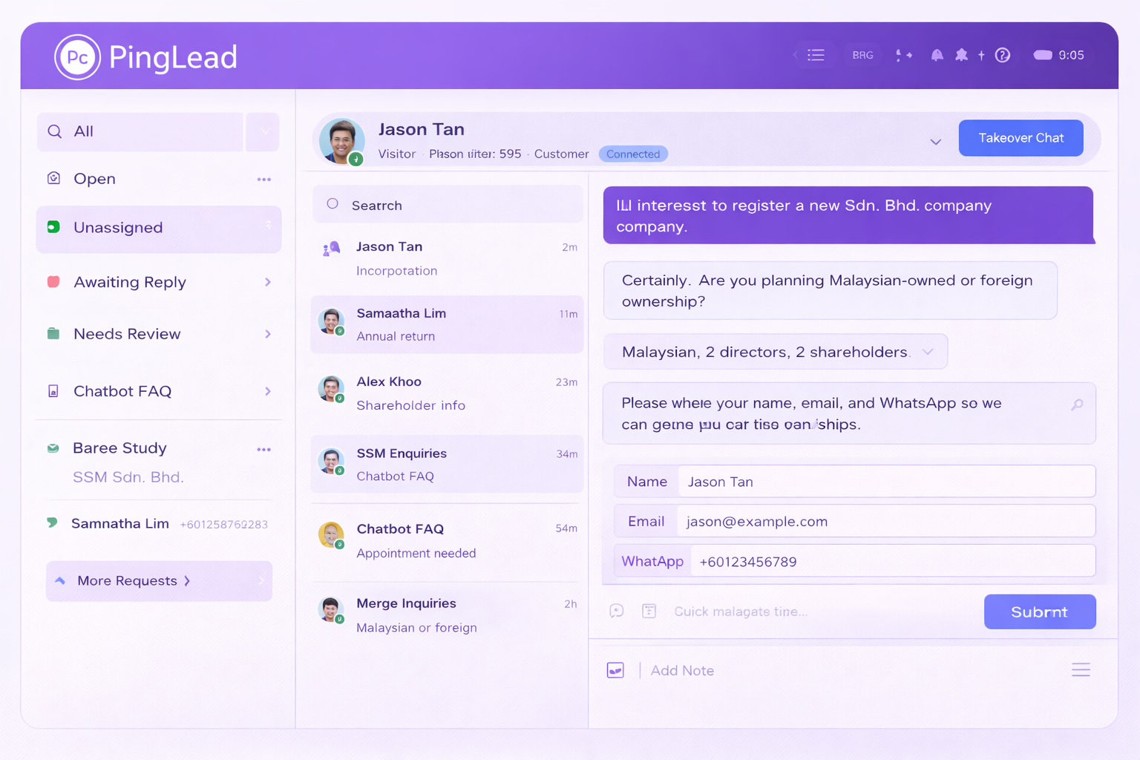
Task: Click the list view icon in header
Action: (x=816, y=55)
